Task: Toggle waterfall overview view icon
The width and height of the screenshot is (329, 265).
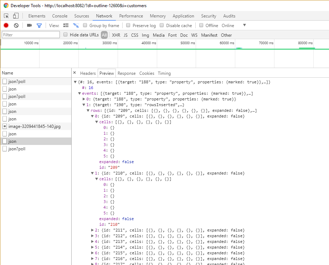Action: point(76,25)
